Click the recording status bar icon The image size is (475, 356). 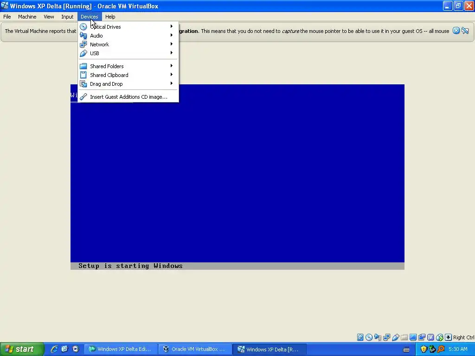click(x=422, y=337)
